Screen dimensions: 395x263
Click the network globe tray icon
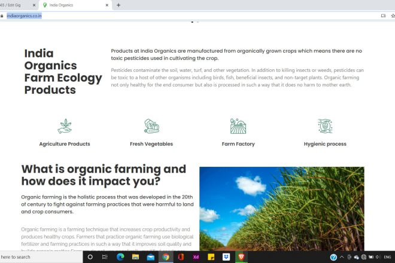tap(364, 257)
